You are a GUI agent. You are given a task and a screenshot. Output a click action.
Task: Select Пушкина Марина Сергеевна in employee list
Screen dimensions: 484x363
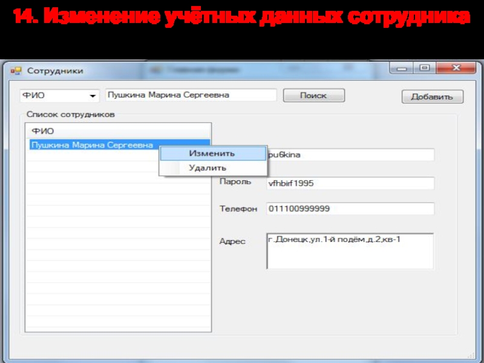(92, 145)
